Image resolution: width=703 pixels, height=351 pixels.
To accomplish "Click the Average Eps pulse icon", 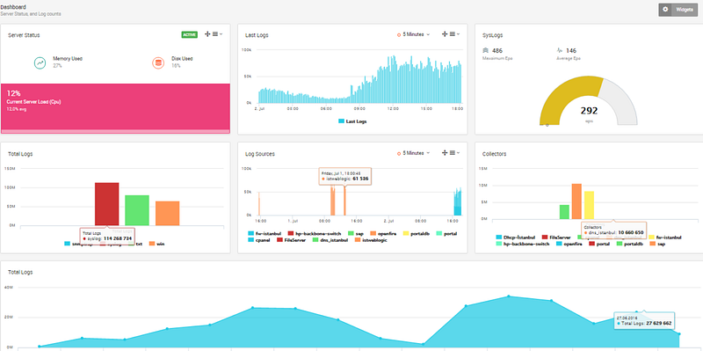I will (x=560, y=50).
